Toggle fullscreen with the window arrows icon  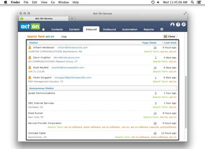click(x=185, y=13)
